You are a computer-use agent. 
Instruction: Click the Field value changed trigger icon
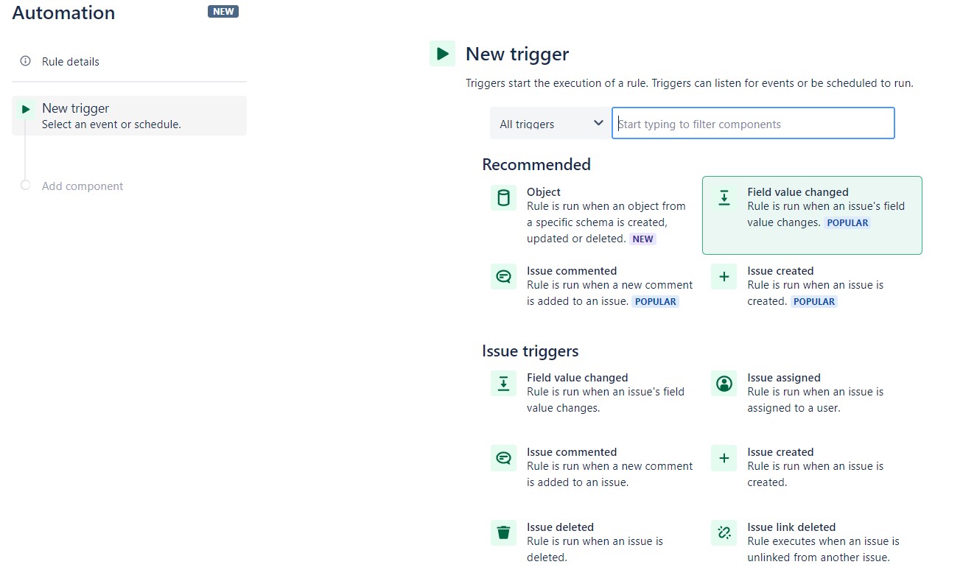pos(723,197)
